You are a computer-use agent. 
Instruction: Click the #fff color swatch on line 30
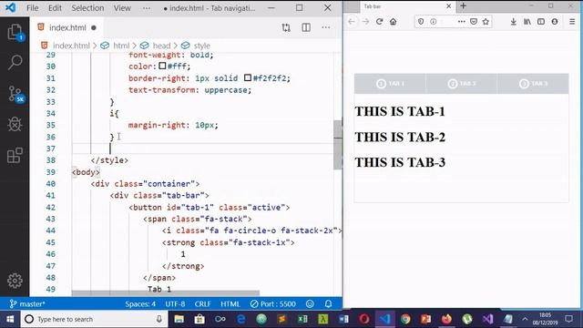[x=162, y=66]
